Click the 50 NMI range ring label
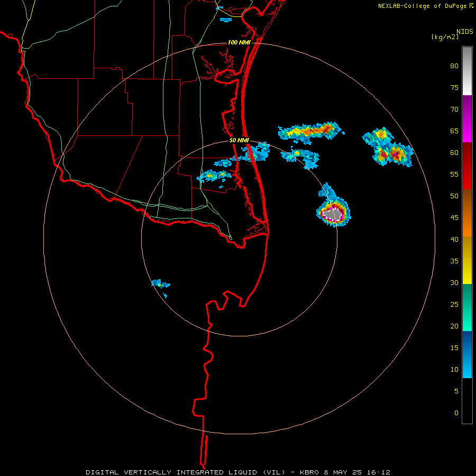The height and width of the screenshot is (476, 476). pyautogui.click(x=239, y=140)
